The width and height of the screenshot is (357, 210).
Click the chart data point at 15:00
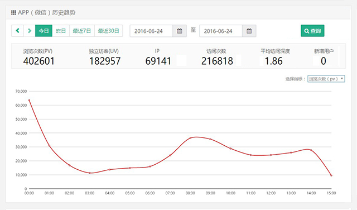(x=331, y=175)
